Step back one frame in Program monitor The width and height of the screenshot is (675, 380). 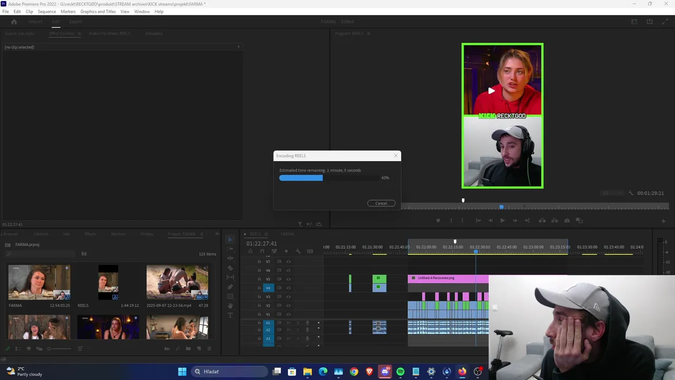pos(490,221)
